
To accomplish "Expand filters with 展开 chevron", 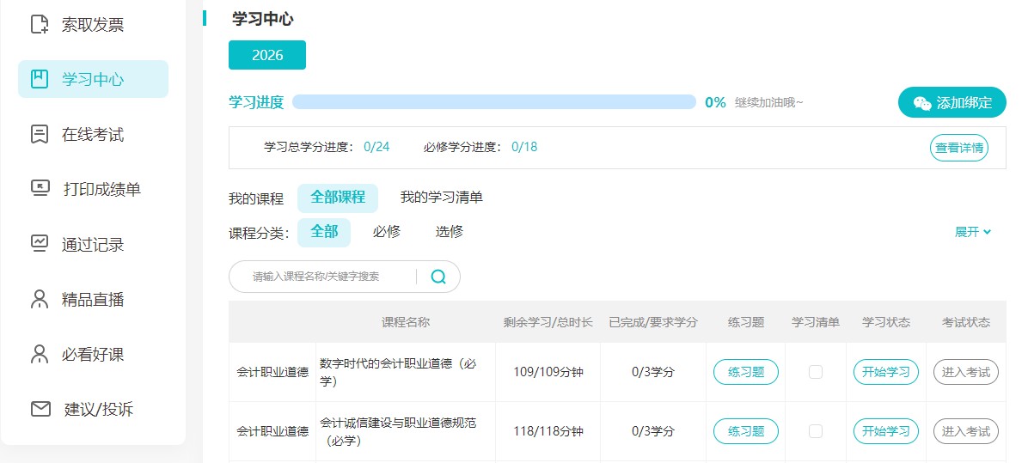I will (x=973, y=232).
